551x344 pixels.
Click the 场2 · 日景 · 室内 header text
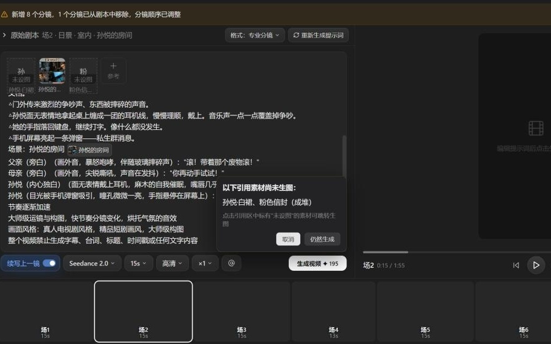point(87,35)
